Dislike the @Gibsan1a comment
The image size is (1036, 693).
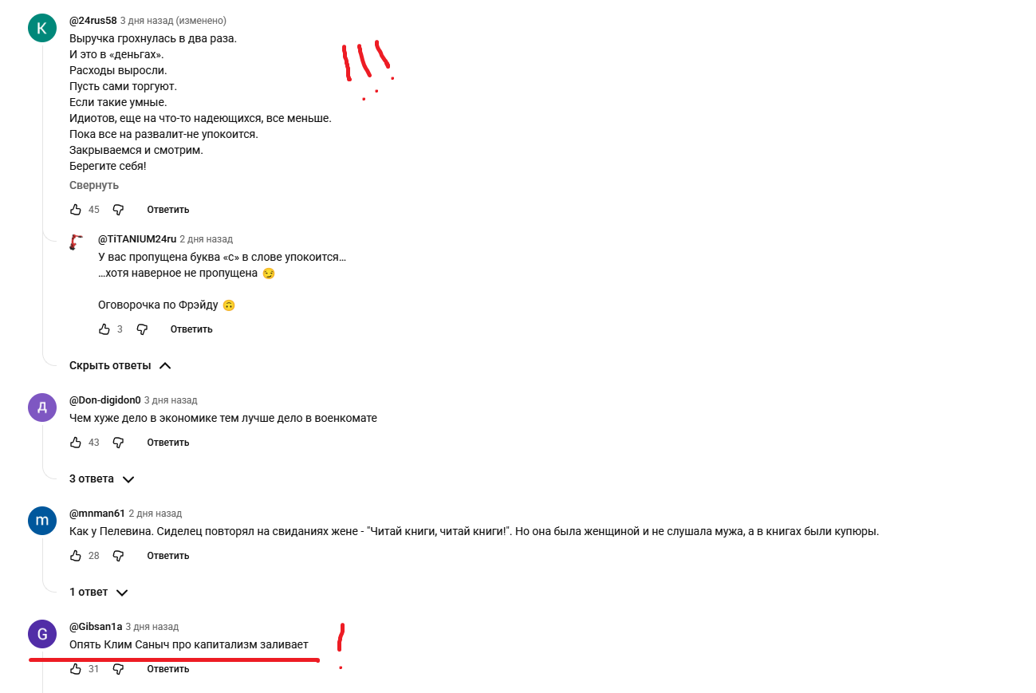(x=118, y=669)
